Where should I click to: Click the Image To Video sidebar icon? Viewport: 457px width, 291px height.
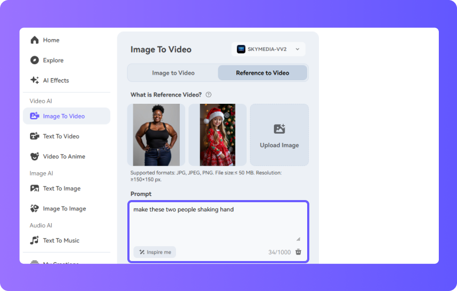34,116
